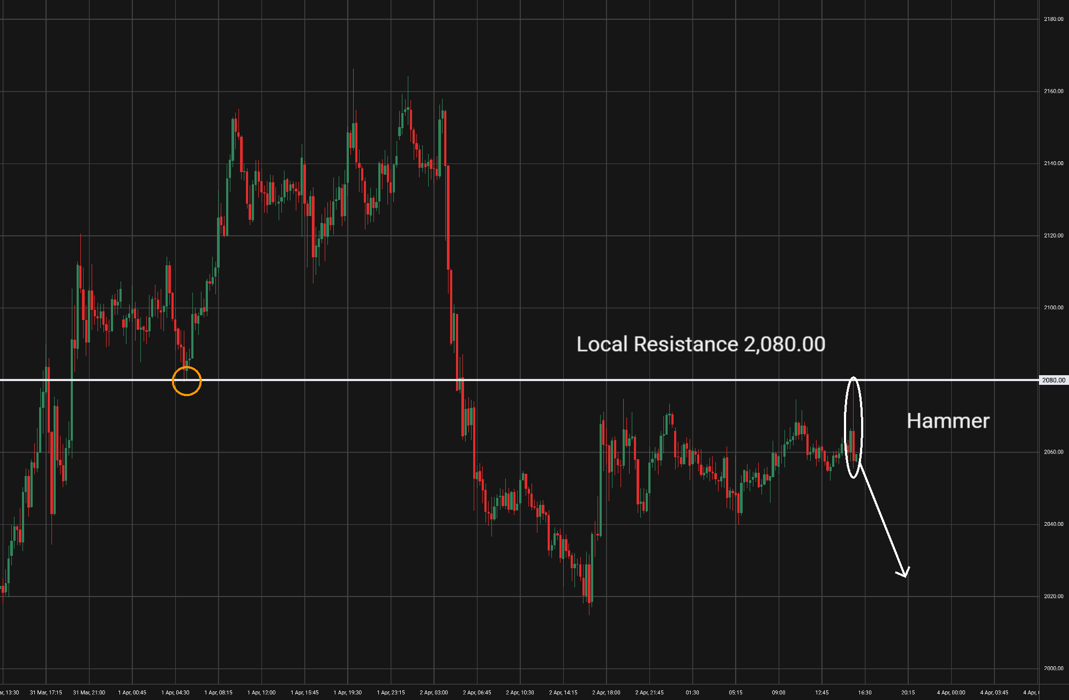Screen dimensions: 1069x700
Task: Click the '4 Apr, 00:00' time label
Action: pyautogui.click(x=951, y=692)
